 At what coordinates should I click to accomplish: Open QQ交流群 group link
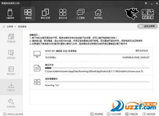(114, 114)
